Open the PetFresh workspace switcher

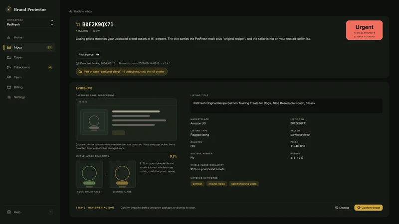(x=30, y=22)
